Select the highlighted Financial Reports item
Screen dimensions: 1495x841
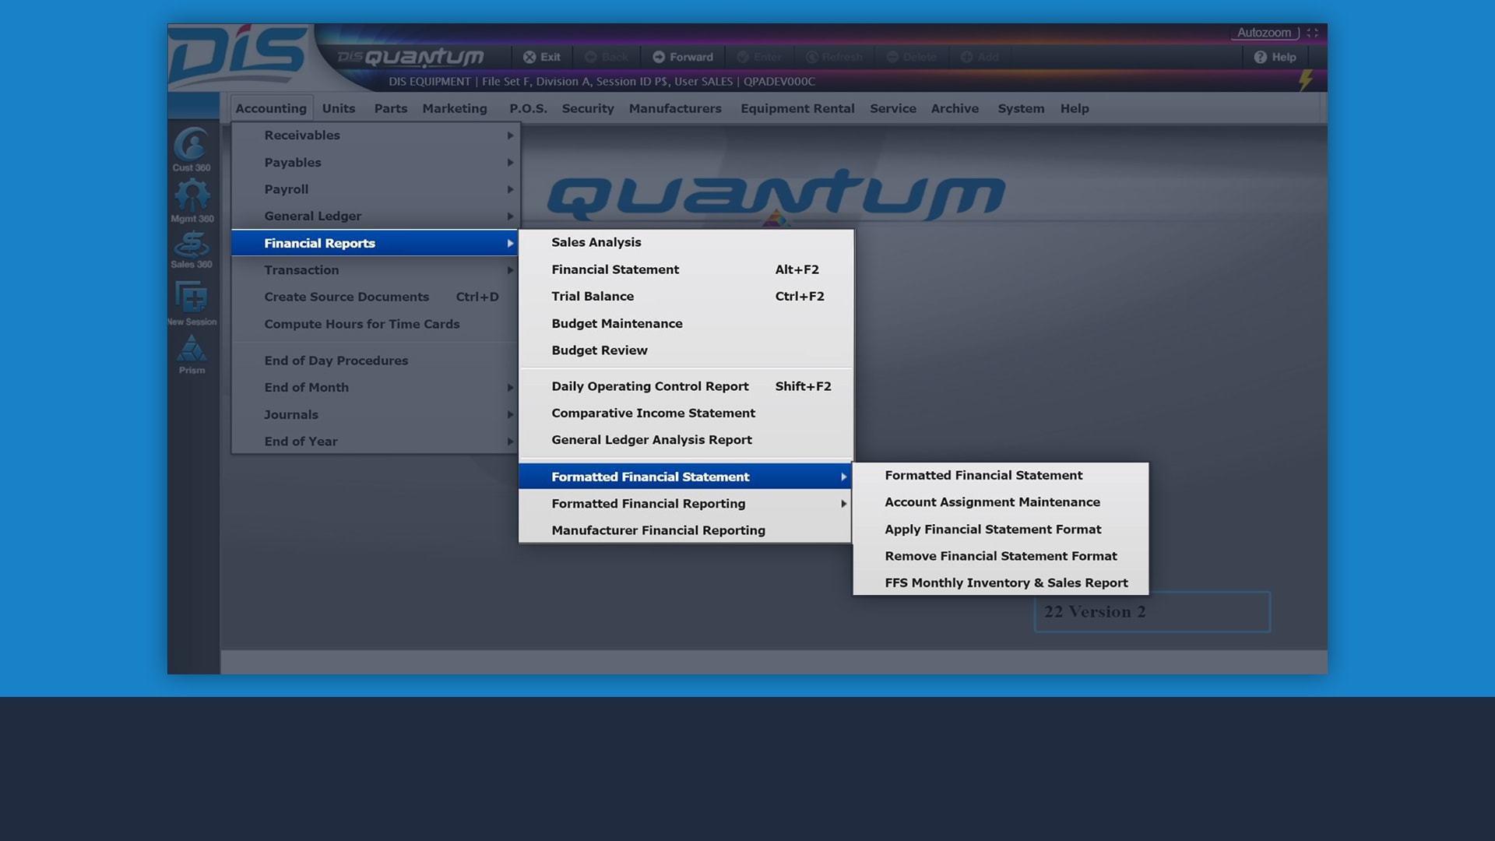[376, 243]
